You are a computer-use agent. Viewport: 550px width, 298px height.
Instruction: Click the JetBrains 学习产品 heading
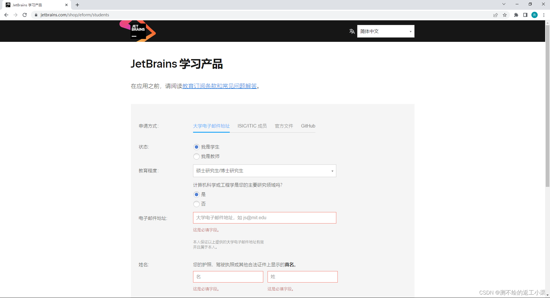[x=177, y=64]
